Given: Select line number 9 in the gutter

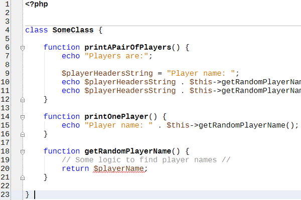Looking at the screenshot, I should tap(7, 74).
